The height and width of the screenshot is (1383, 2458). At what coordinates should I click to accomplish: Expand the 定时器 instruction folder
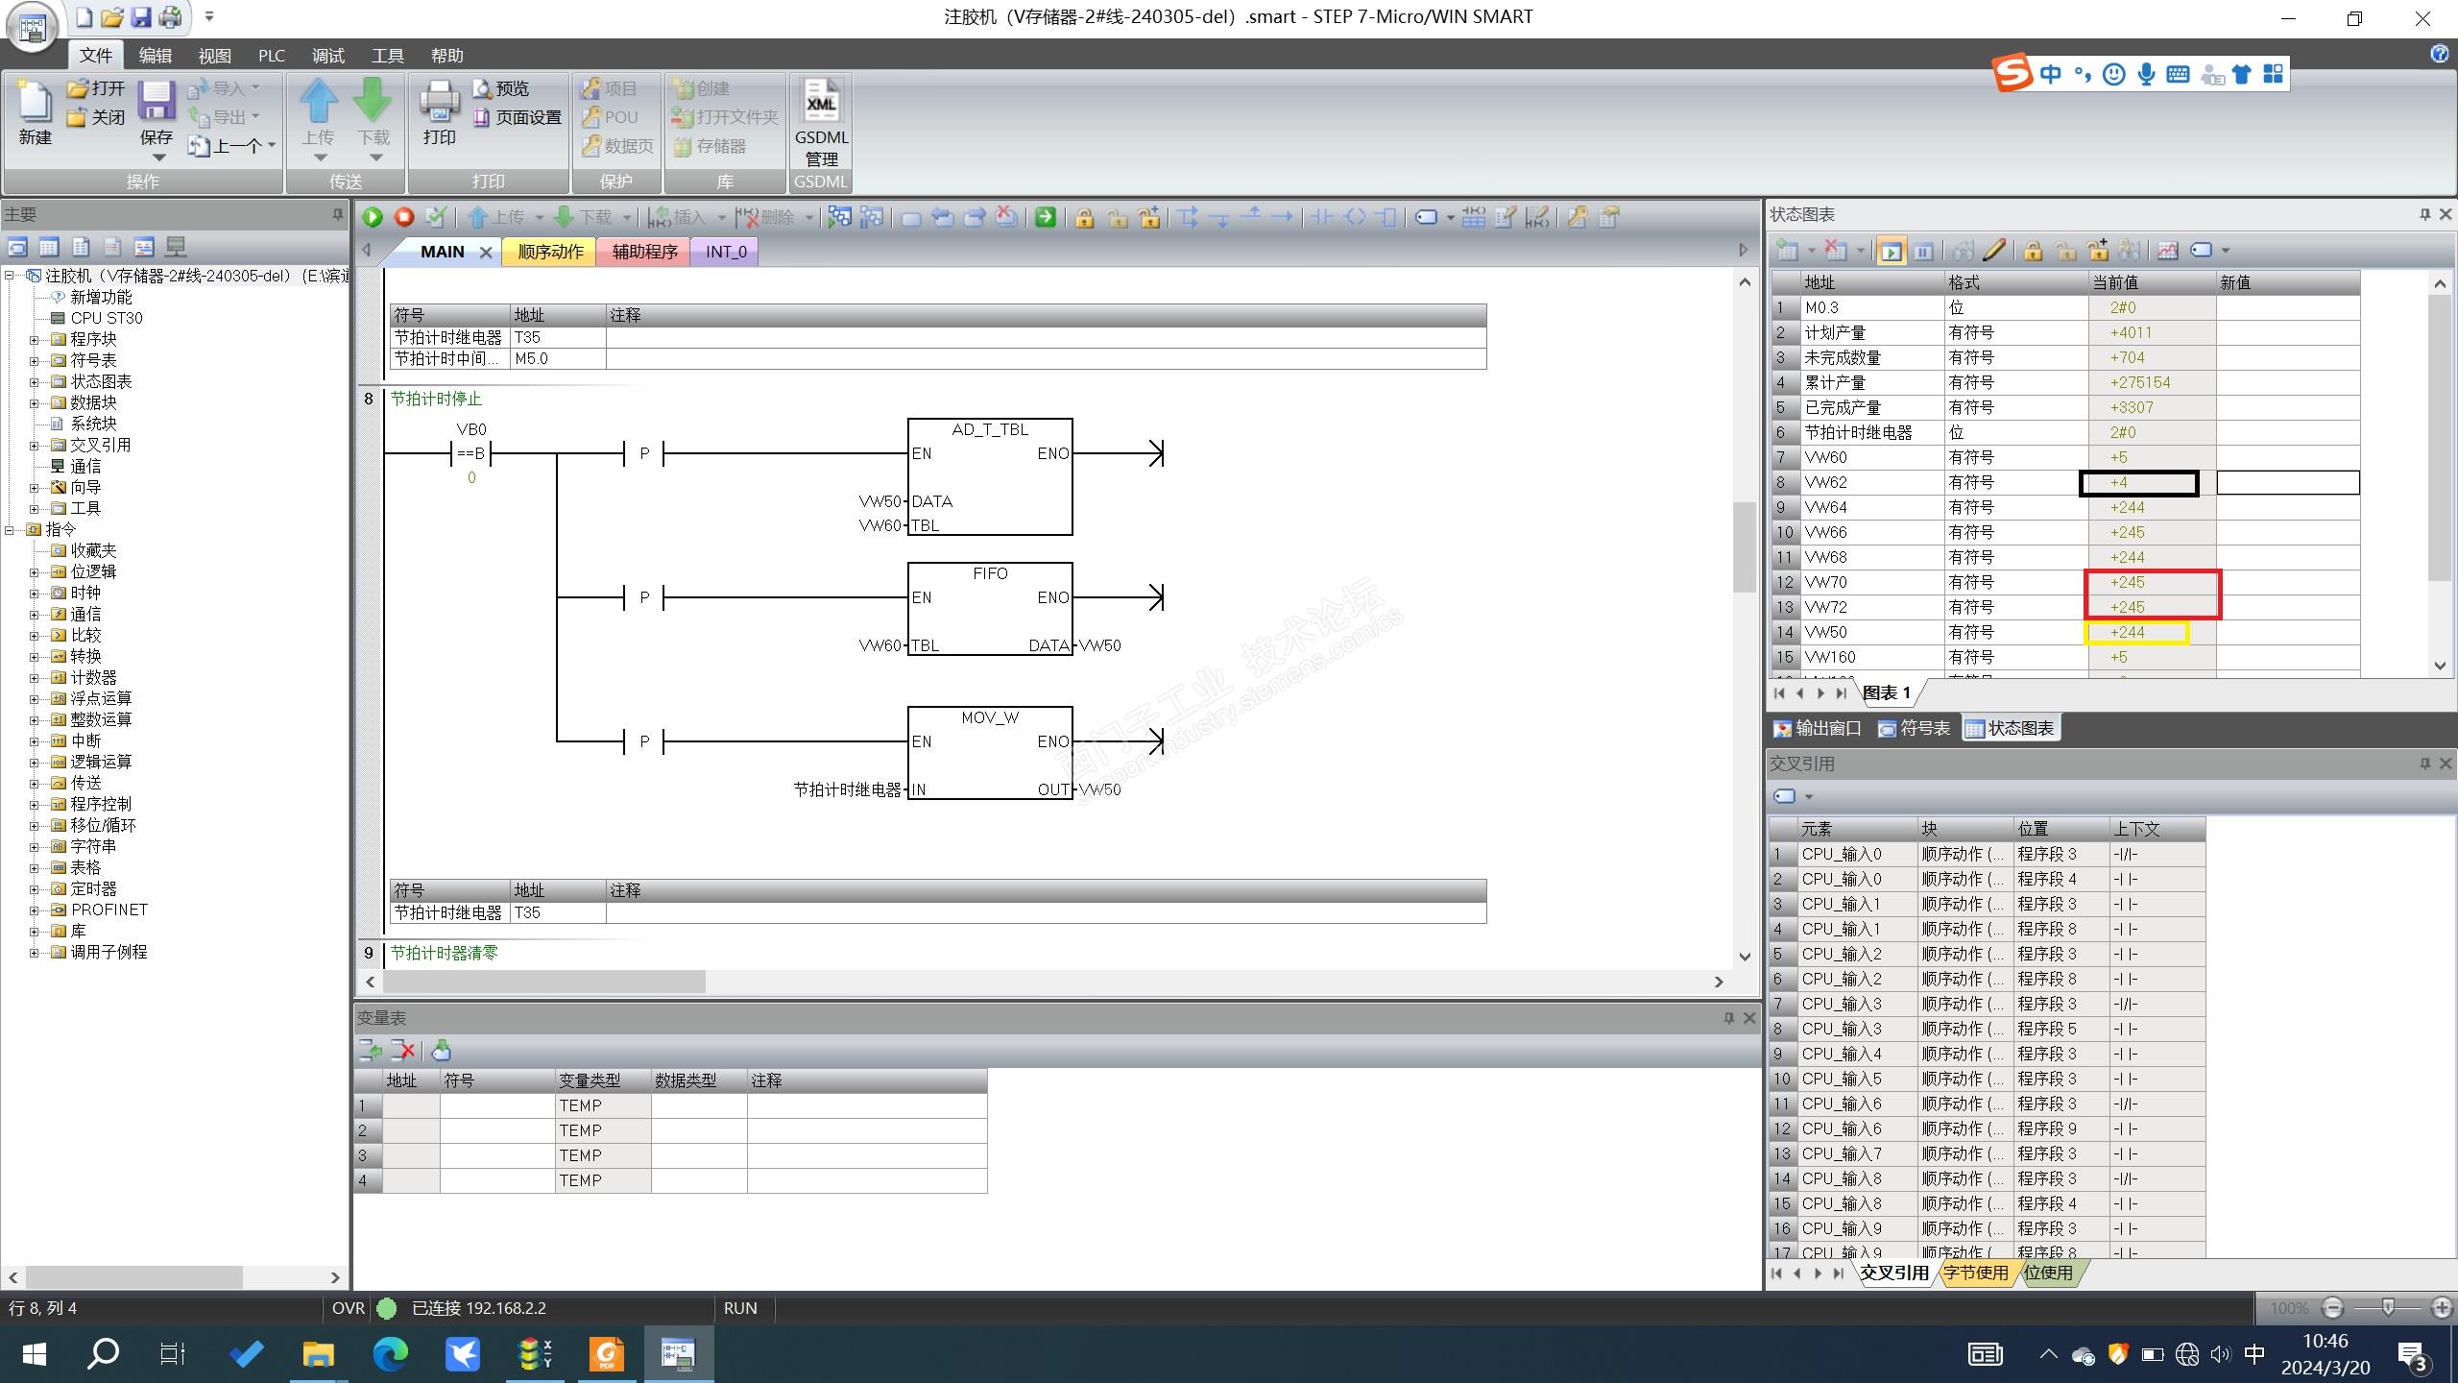tap(34, 889)
